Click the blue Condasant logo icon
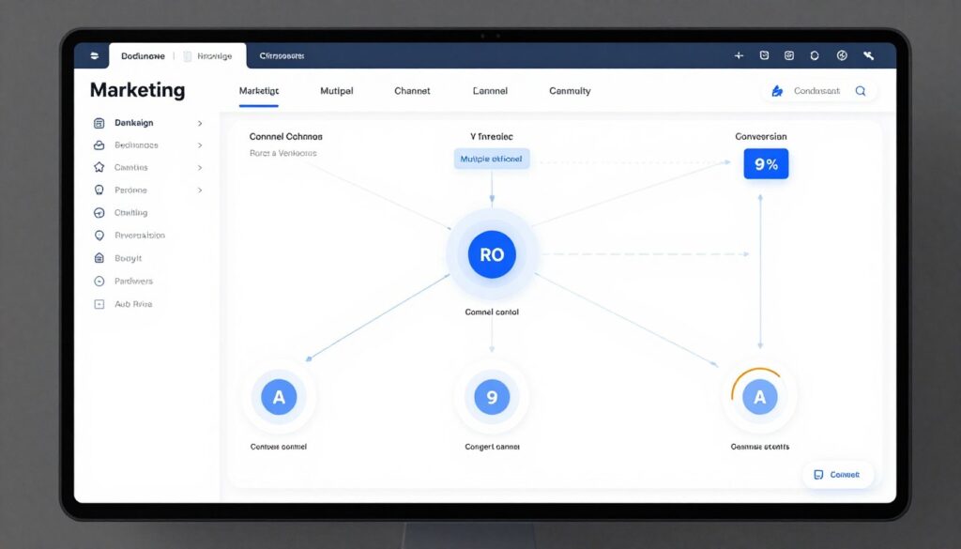Image resolution: width=961 pixels, height=549 pixels. [x=777, y=91]
